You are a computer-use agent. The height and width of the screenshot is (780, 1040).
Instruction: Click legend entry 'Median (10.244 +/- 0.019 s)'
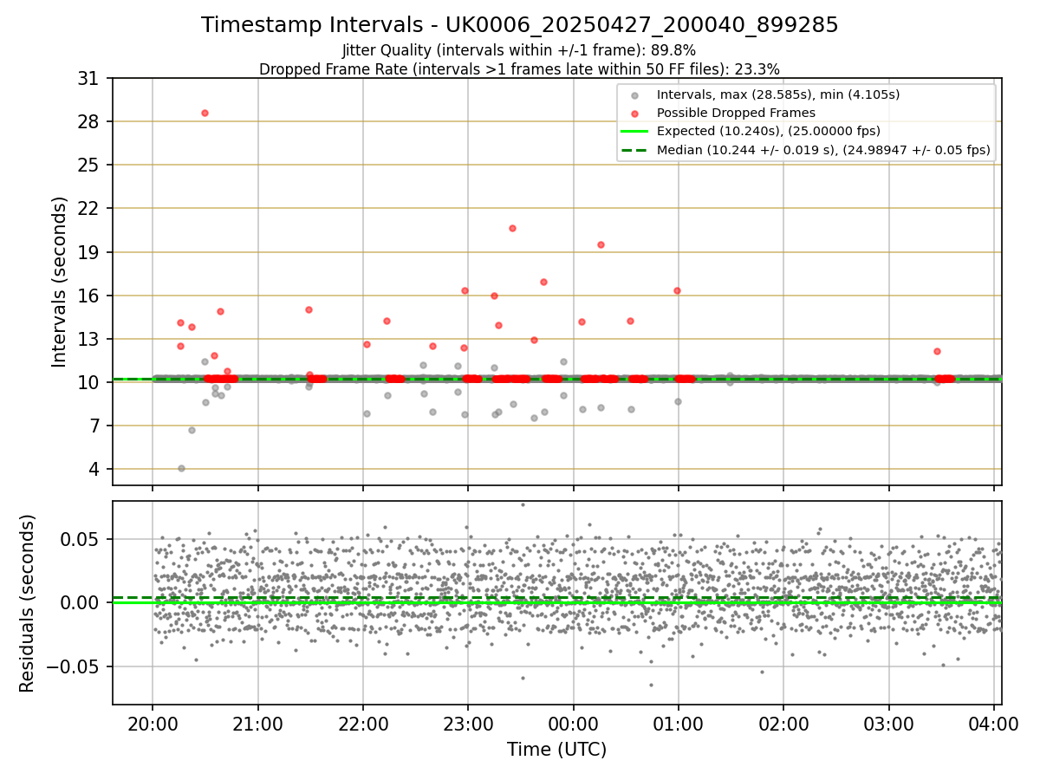pyautogui.click(x=823, y=150)
